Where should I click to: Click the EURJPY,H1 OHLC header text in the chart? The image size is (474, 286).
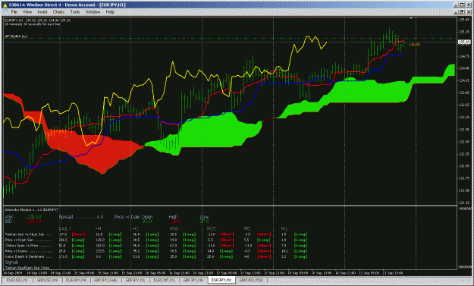click(x=37, y=20)
